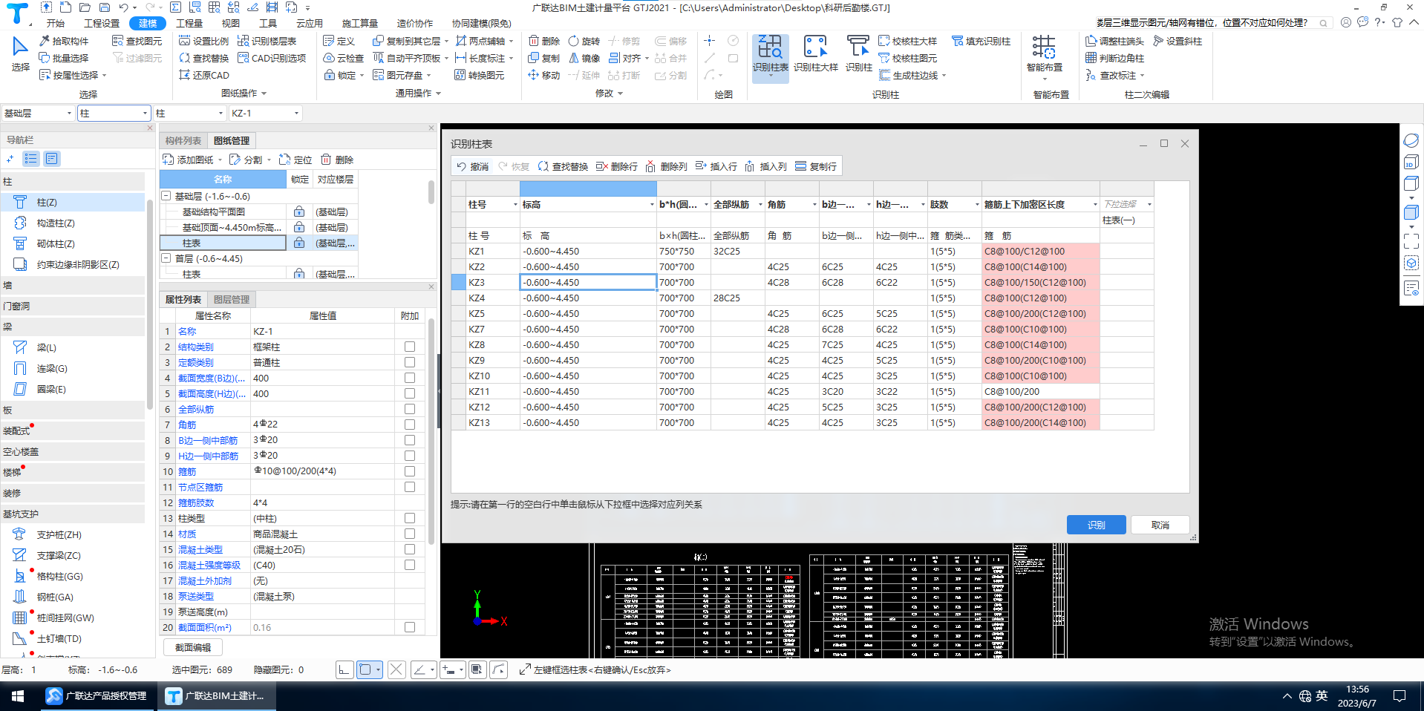Screen dimensions: 1424x711
Task: Open the 柱号 column header dropdown
Action: [x=515, y=205]
